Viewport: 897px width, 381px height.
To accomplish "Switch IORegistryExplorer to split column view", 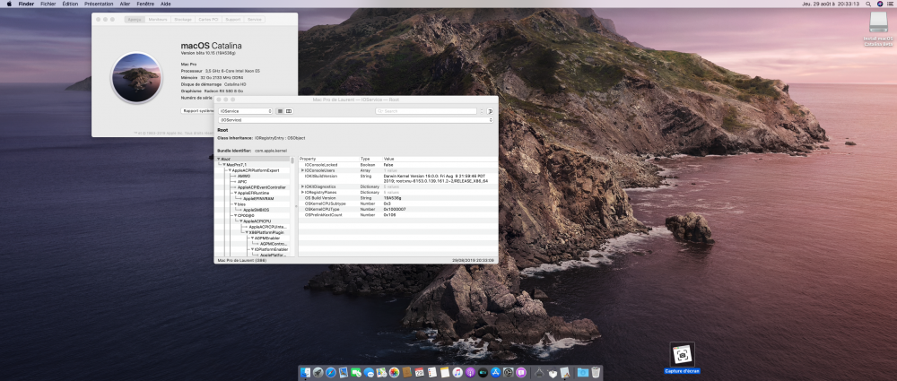I will [x=289, y=111].
